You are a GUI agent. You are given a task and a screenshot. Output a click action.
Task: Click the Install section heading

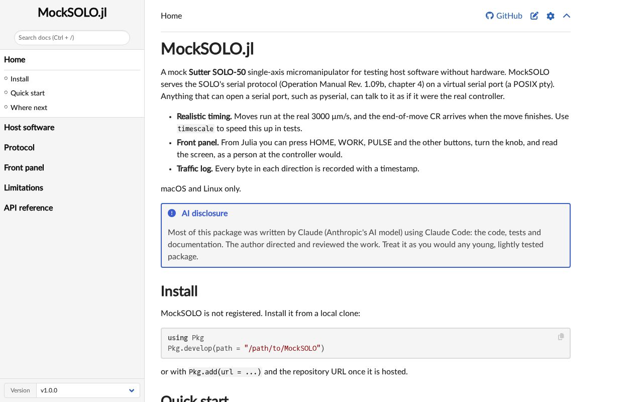179,291
